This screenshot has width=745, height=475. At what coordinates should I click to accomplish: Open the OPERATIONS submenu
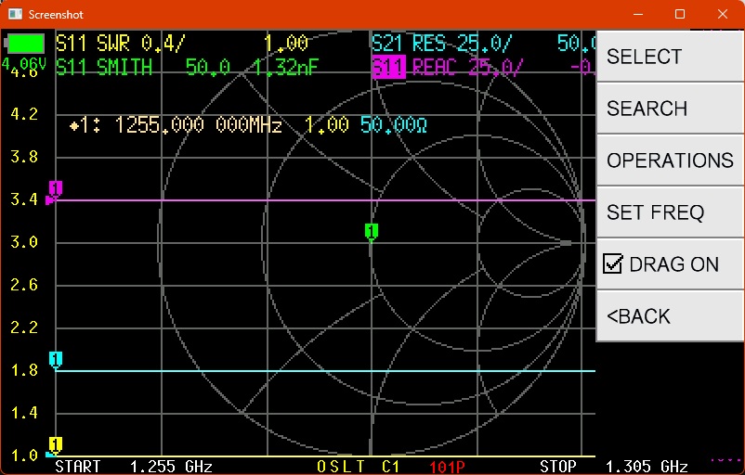pyautogui.click(x=669, y=160)
